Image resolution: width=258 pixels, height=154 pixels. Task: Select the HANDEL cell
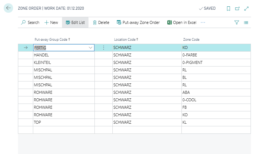[x=64, y=55]
